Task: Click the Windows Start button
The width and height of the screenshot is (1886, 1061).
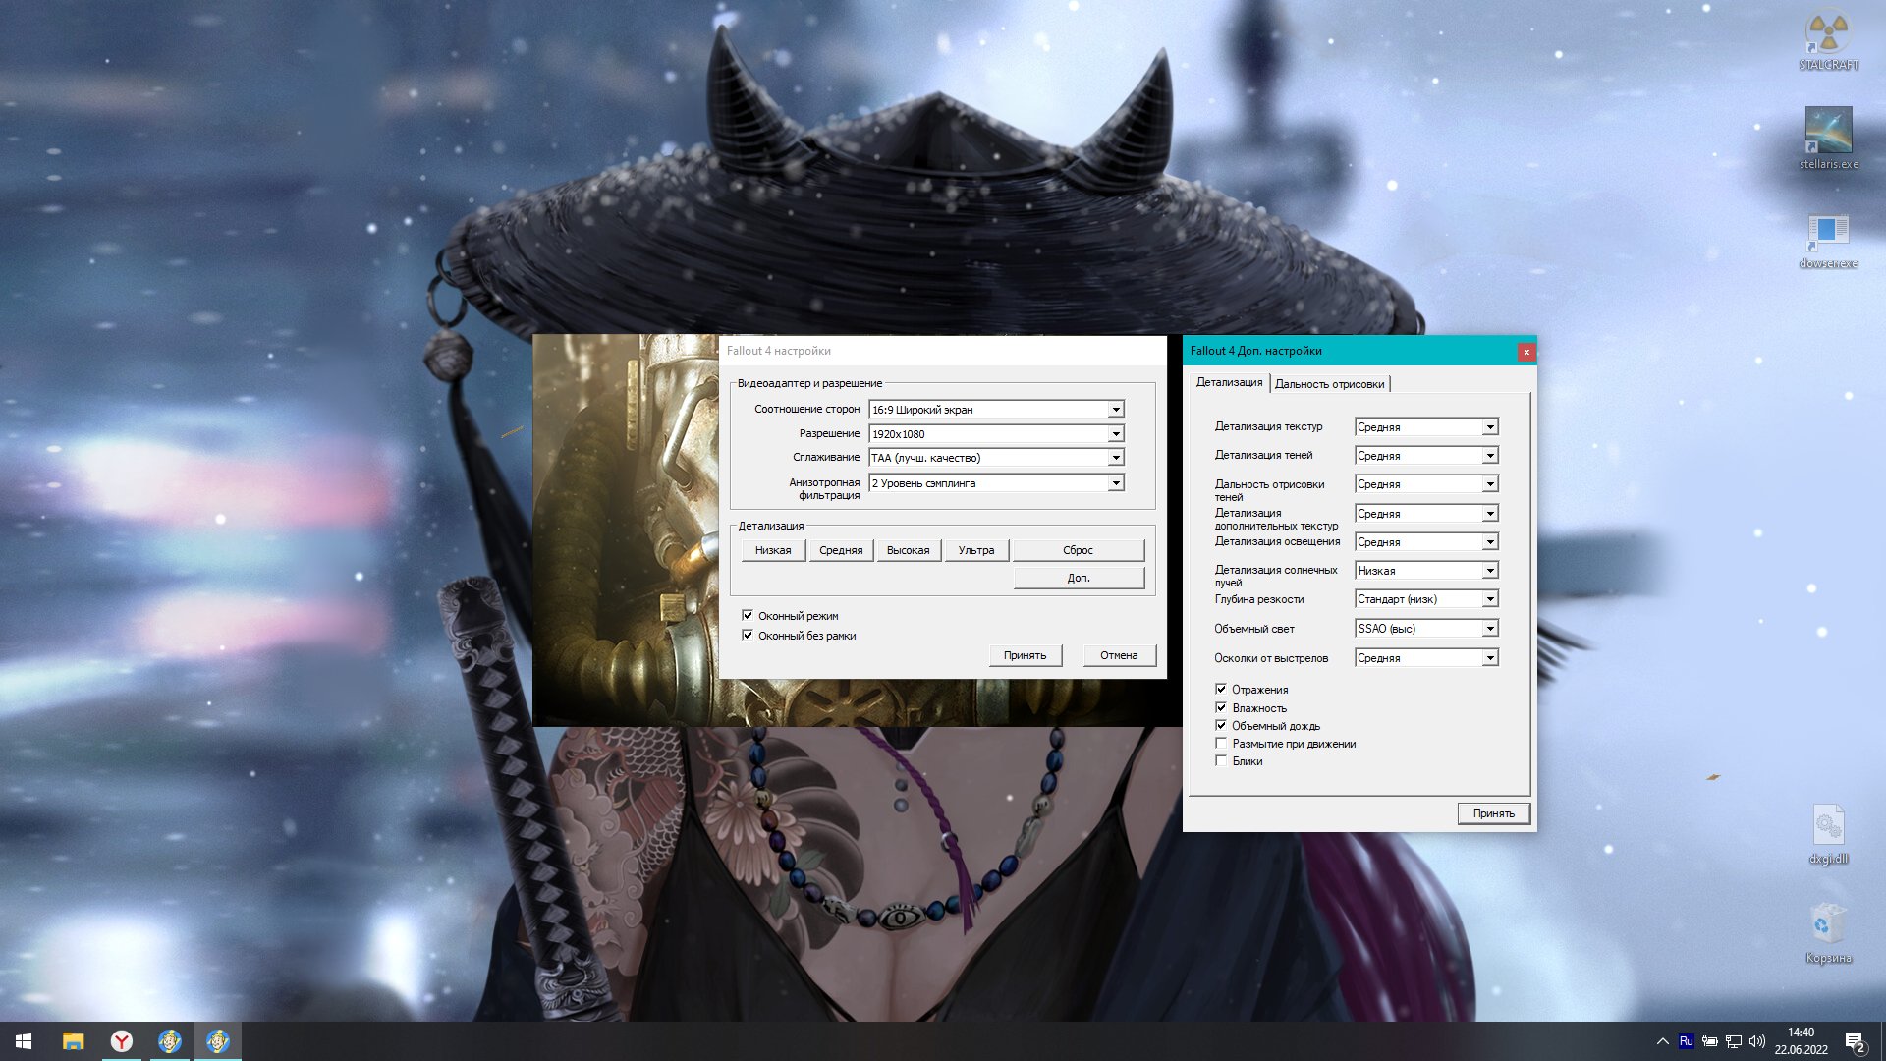Action: [25, 1041]
